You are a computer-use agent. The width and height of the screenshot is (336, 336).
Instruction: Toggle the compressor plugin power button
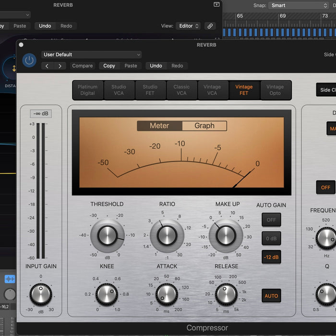pyautogui.click(x=29, y=60)
